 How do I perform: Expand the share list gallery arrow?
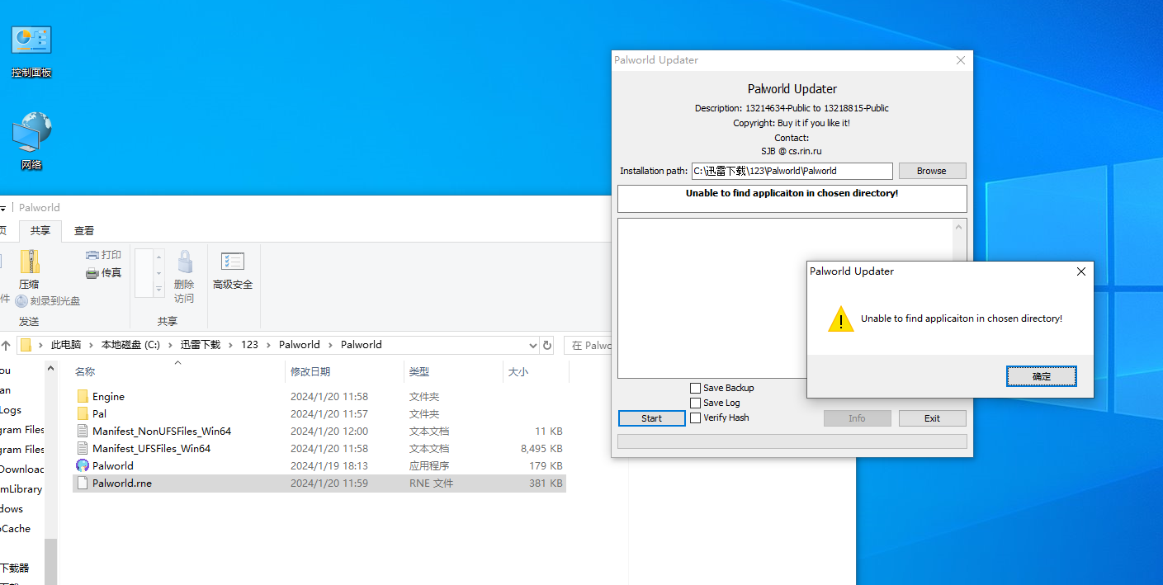(x=158, y=290)
